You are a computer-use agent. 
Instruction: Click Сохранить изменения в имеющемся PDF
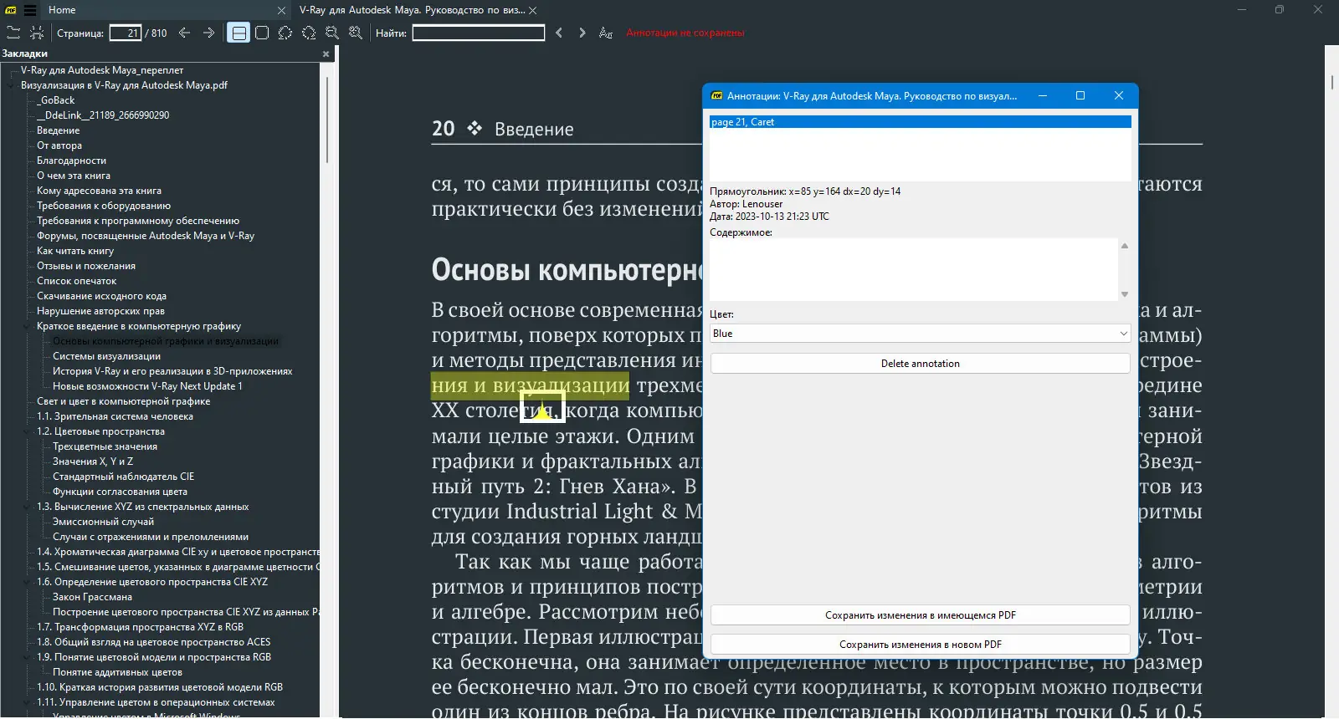pos(920,615)
